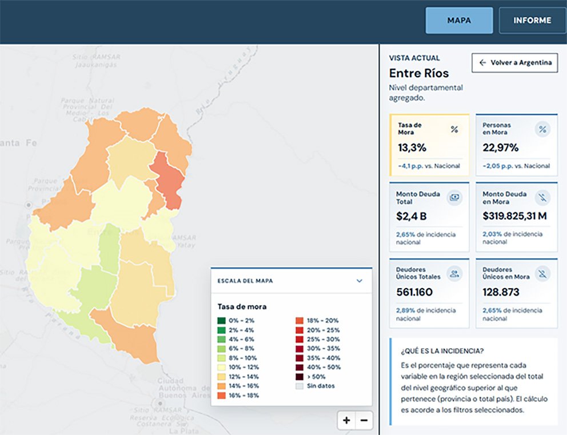The height and width of the screenshot is (435, 567).
Task: Click percent icon on Tasa de Mora card
Action: (454, 129)
